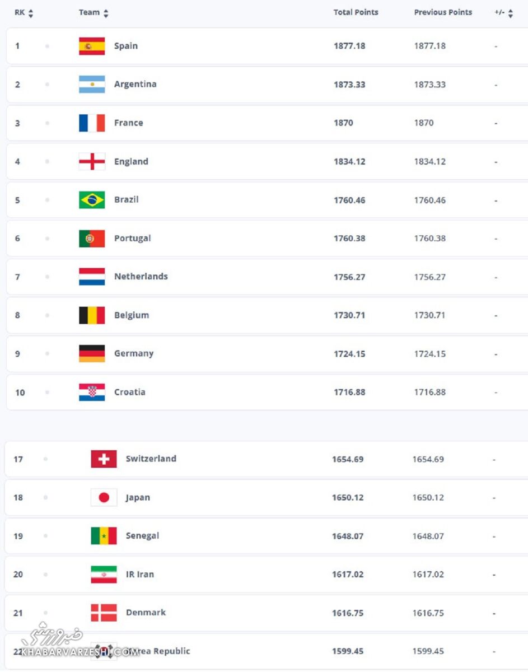Open the France team link
The width and height of the screenshot is (528, 672).
[128, 123]
